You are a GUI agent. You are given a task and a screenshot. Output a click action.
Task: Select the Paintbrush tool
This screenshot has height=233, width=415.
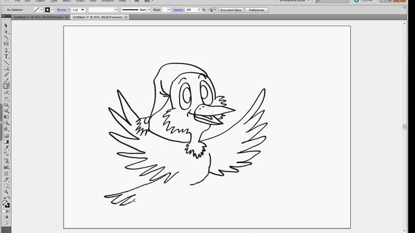click(6, 75)
